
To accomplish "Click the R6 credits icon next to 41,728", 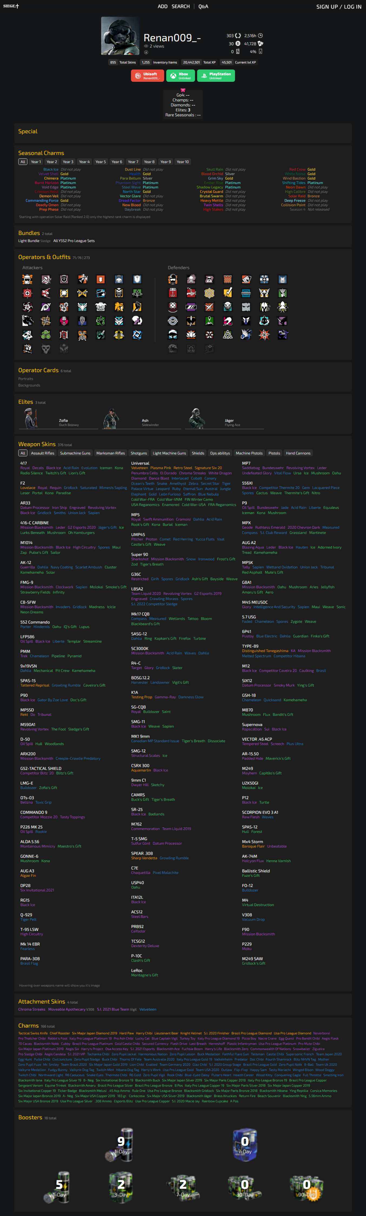I will coord(260,44).
